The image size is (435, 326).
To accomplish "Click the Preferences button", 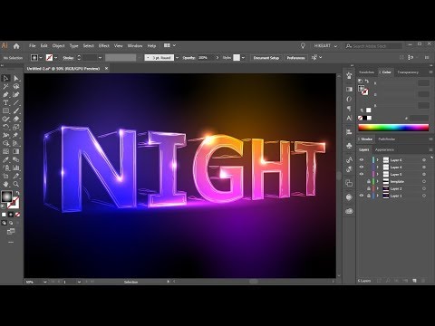I will (295, 58).
